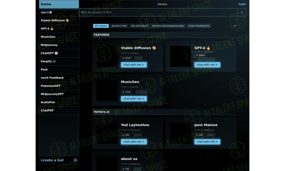Start chat on the MusicGen card
This screenshot has width=285, height=171.
pos(134,99)
